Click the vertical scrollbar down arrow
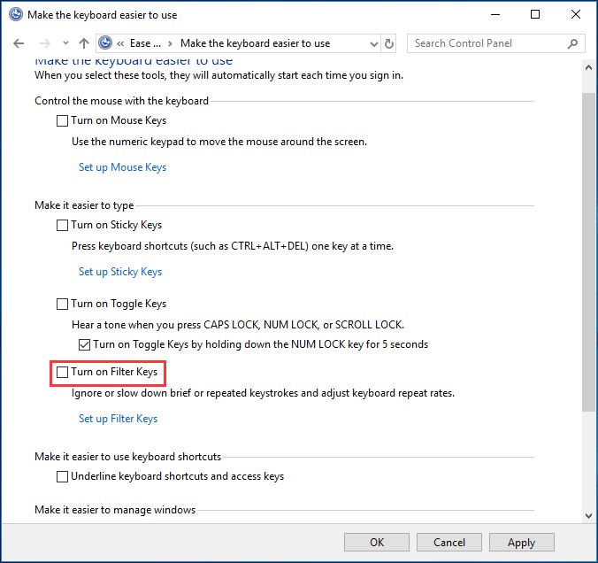 (x=589, y=514)
